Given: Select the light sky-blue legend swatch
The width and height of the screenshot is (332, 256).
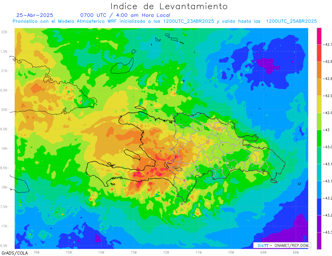Looking at the screenshot, I should pos(319,189).
